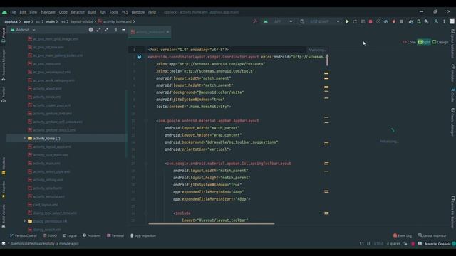Screen dimensions: 456x256
Task: Click the Make Project hammer icon
Action: [255, 21]
